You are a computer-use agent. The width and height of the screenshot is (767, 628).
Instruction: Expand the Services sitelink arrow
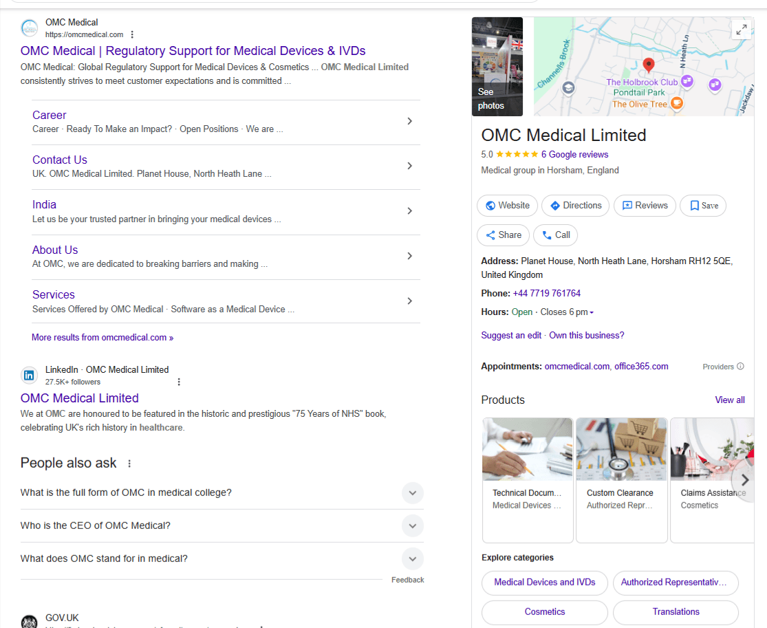pos(410,301)
